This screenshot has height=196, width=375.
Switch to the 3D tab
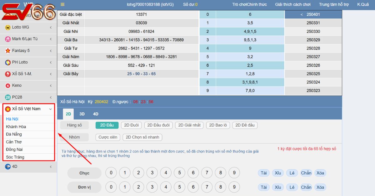tap(82, 114)
